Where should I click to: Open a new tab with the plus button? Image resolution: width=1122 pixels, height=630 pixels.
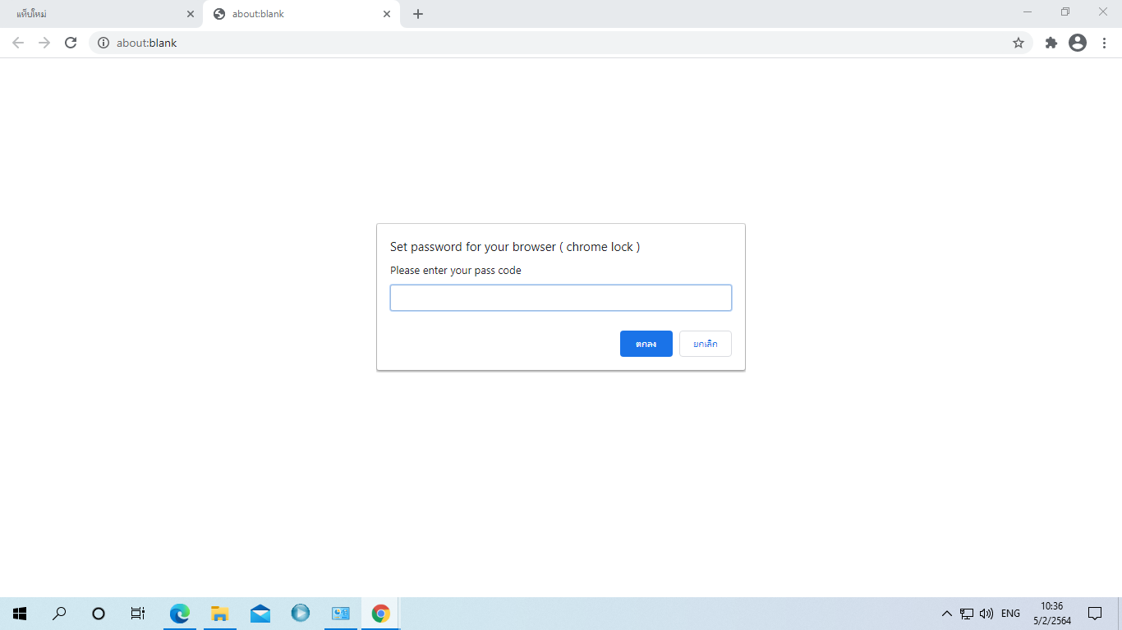pyautogui.click(x=418, y=14)
